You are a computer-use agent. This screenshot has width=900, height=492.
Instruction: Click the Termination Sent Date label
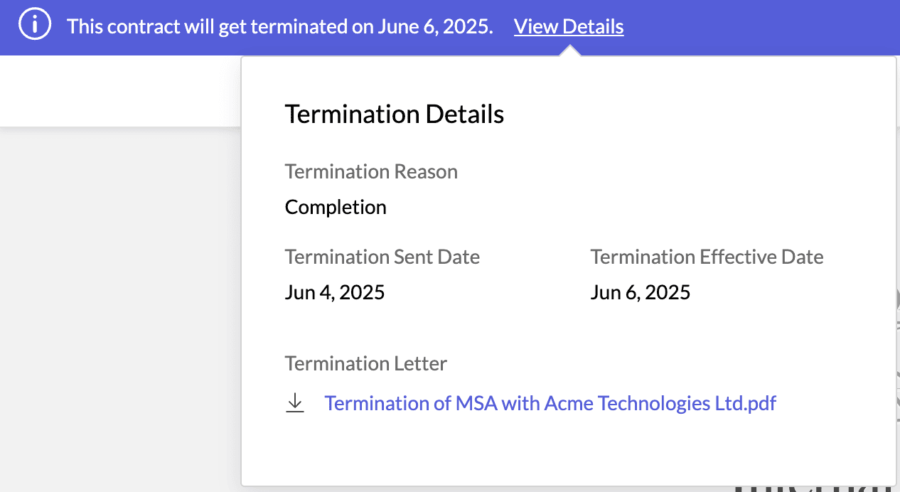pos(382,257)
